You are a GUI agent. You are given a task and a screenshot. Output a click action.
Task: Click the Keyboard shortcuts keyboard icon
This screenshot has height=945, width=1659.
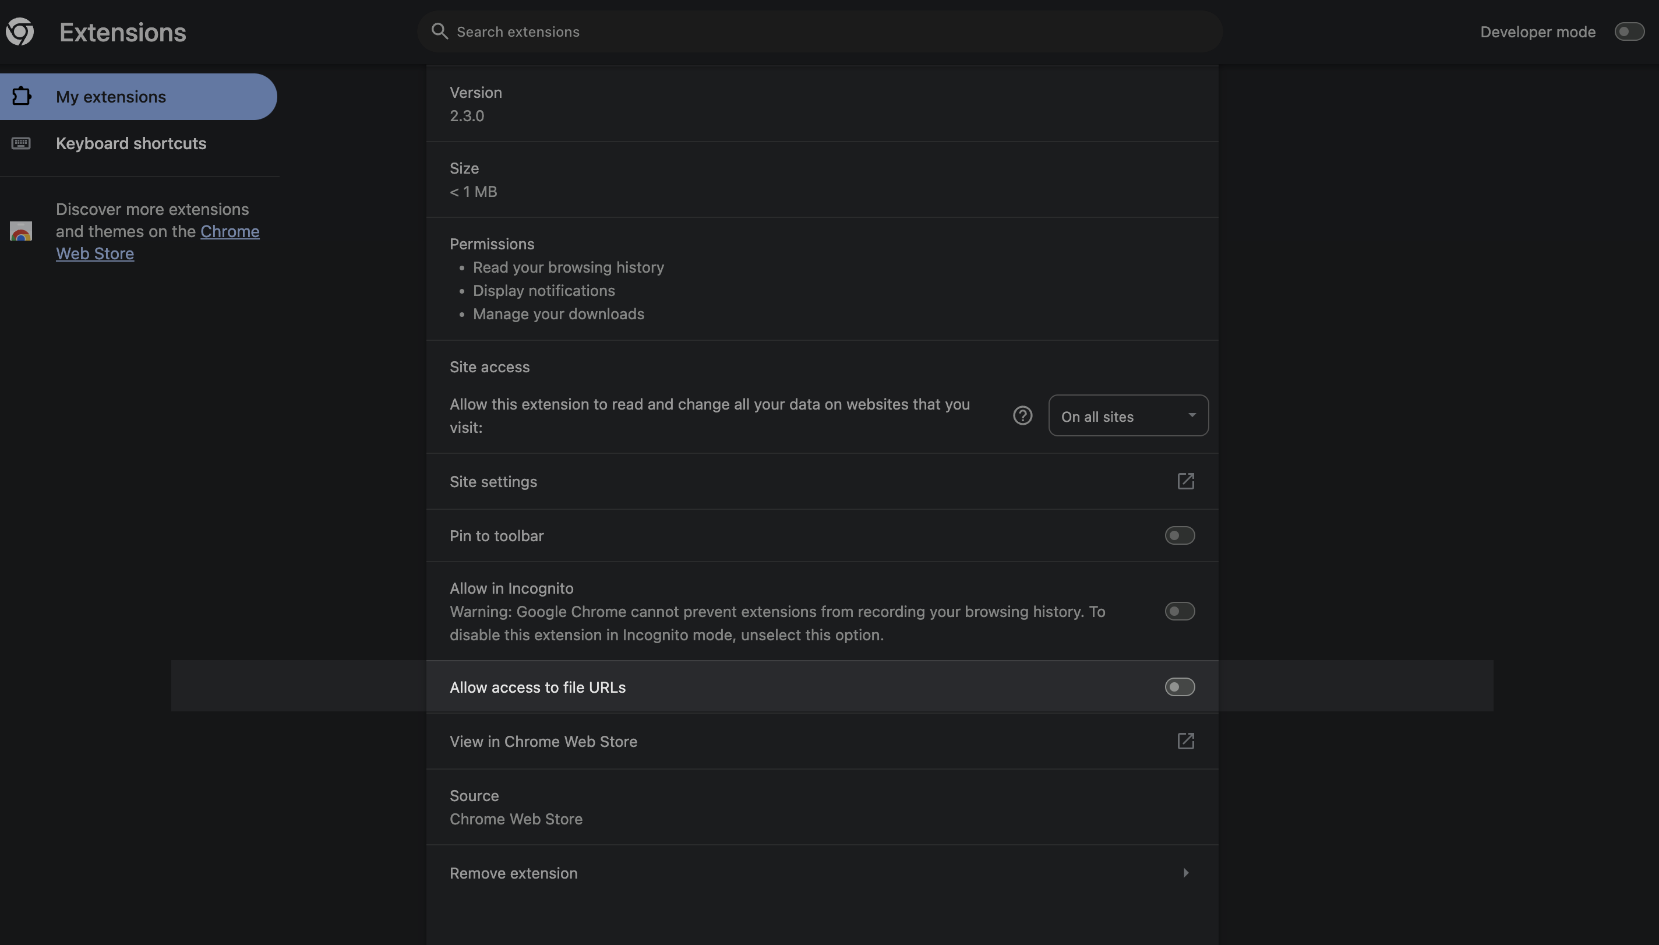pos(21,143)
